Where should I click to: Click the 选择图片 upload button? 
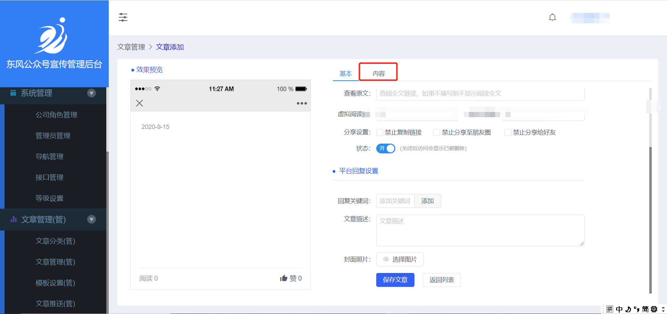click(400, 259)
